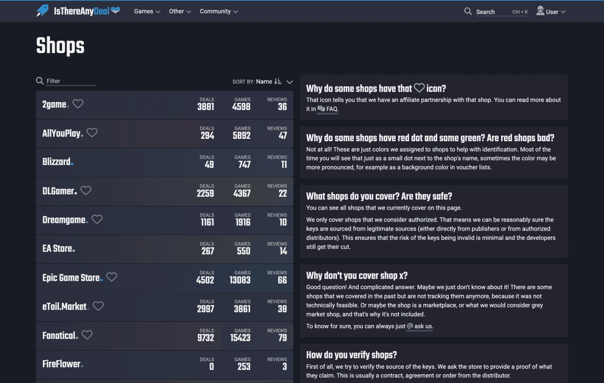Click the 14 reviews count for EA Store

coord(283,251)
